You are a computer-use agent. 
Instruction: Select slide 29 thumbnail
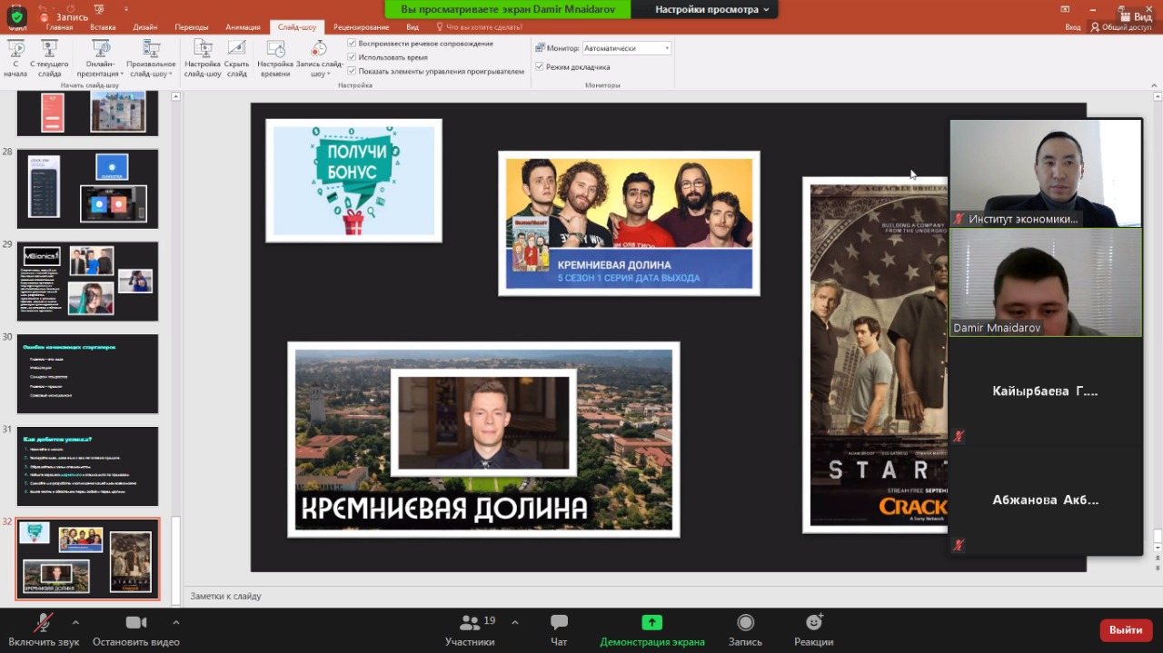coord(87,282)
